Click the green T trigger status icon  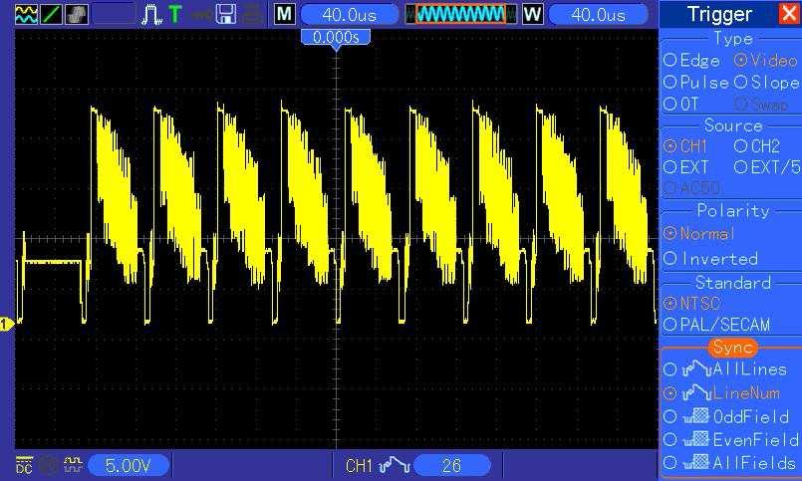(x=175, y=14)
